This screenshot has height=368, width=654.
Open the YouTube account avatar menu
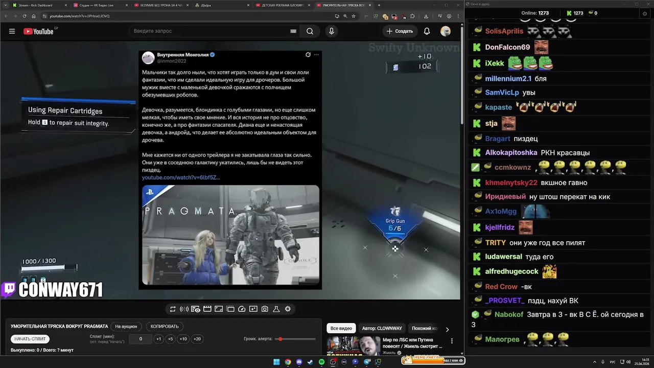446,31
